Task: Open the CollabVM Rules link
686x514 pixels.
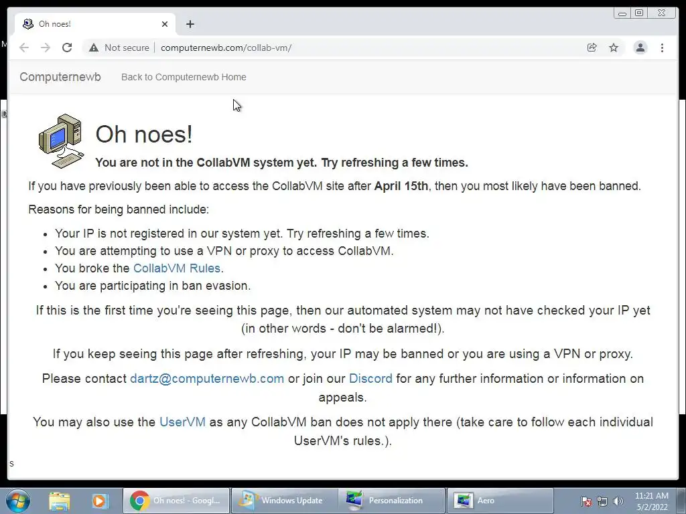Action: [x=177, y=268]
